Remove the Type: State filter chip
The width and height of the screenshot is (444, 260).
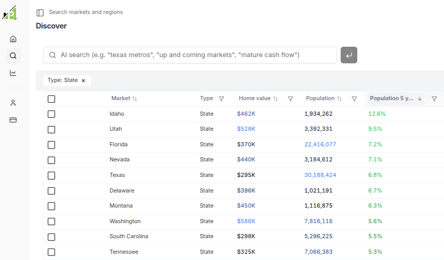pyautogui.click(x=83, y=80)
